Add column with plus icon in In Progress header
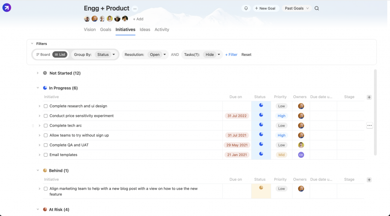The width and height of the screenshot is (390, 216). tap(369, 97)
